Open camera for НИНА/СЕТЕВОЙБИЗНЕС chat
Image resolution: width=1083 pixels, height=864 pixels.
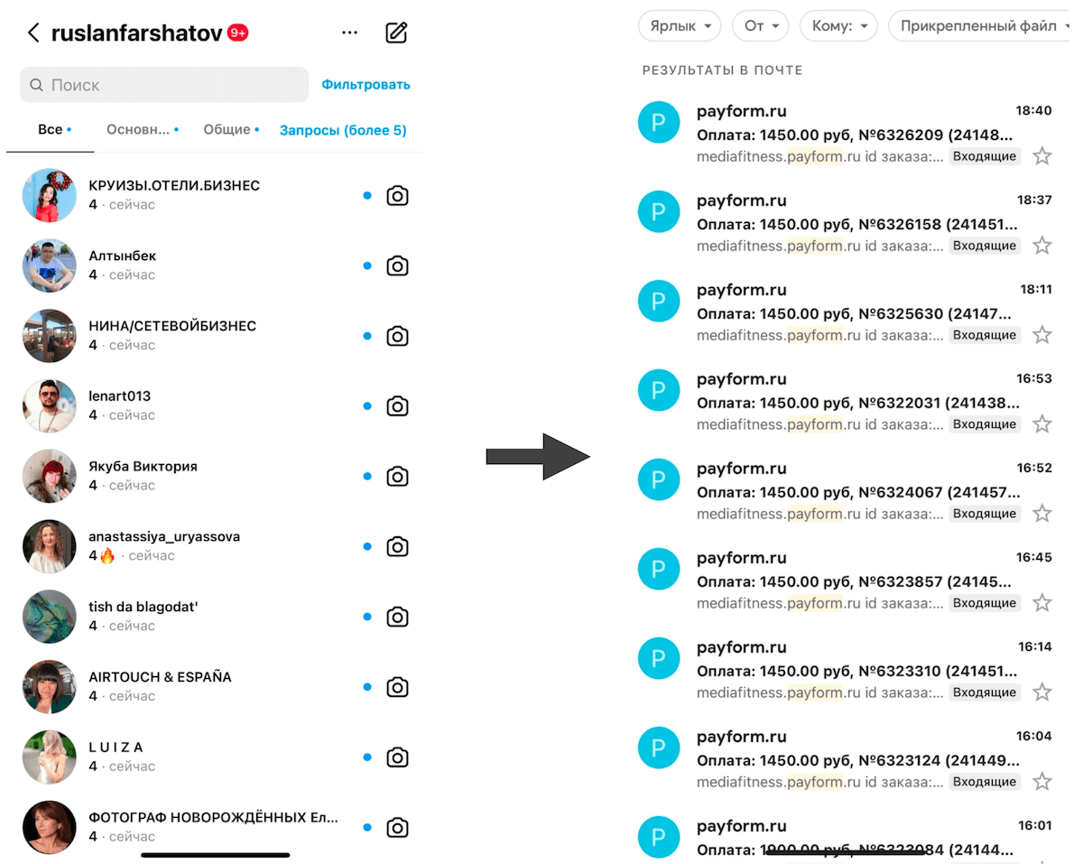397,336
